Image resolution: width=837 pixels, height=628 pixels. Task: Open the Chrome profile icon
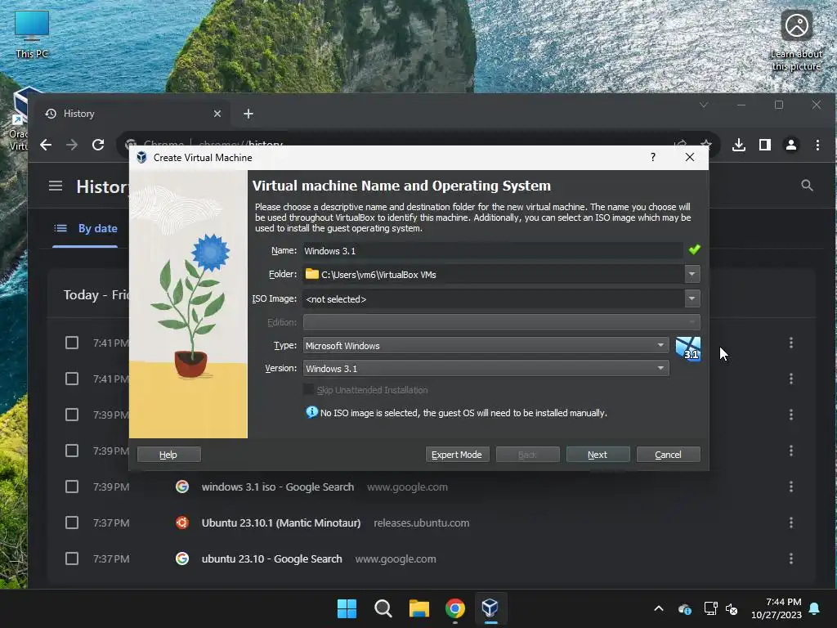click(791, 145)
